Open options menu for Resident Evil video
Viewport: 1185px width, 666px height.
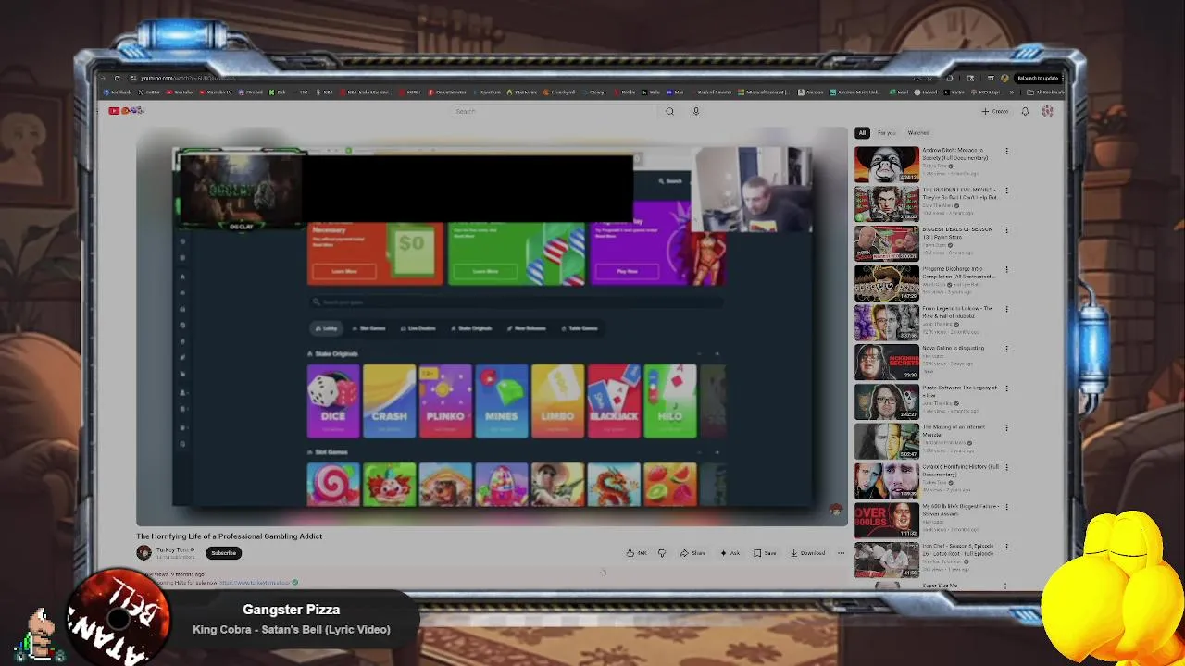coord(1006,191)
